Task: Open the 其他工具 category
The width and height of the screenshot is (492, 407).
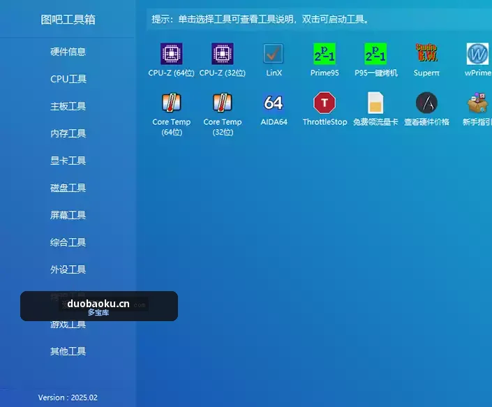Action: coord(68,351)
